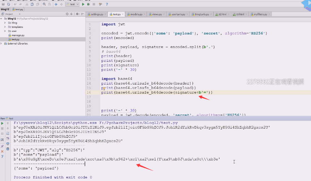
Task: Click test.py in the breadcrumb bar
Action: 18,9
